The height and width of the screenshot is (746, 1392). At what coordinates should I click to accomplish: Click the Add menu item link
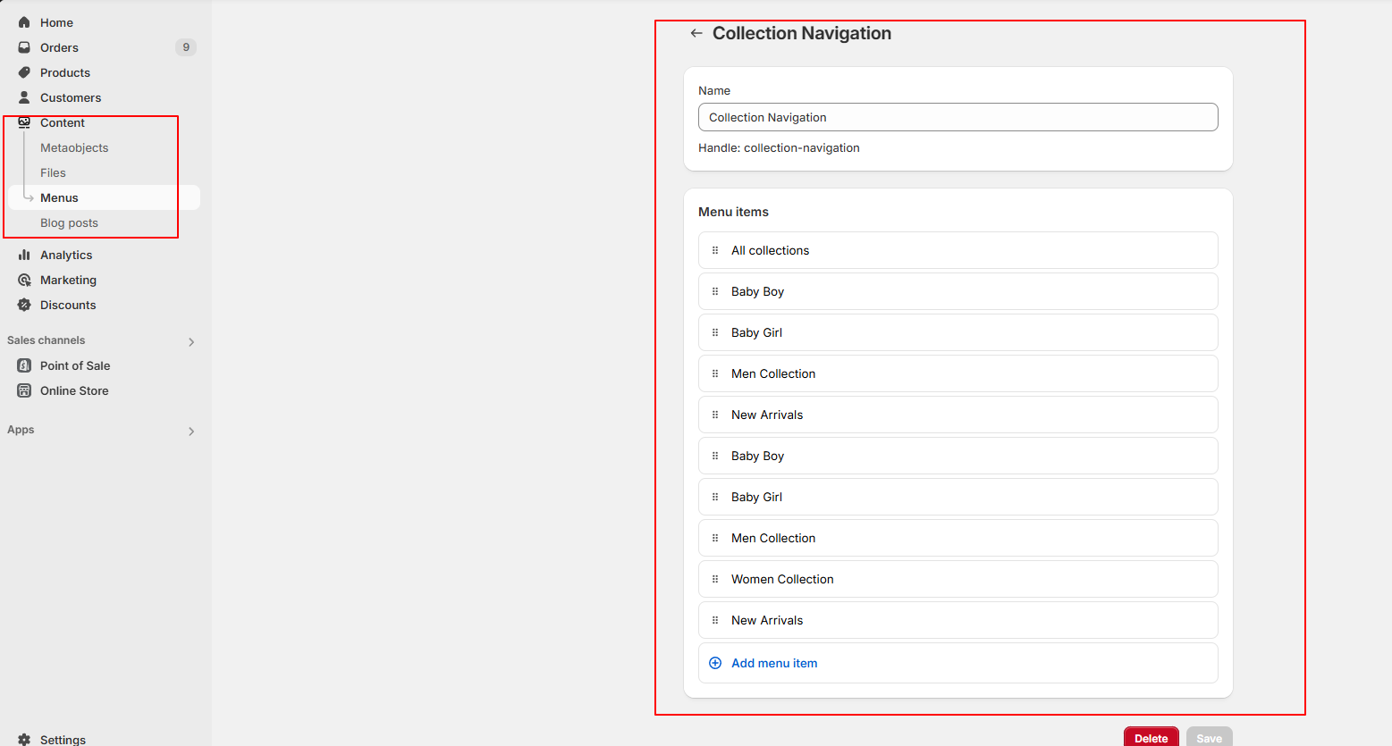[x=773, y=663]
